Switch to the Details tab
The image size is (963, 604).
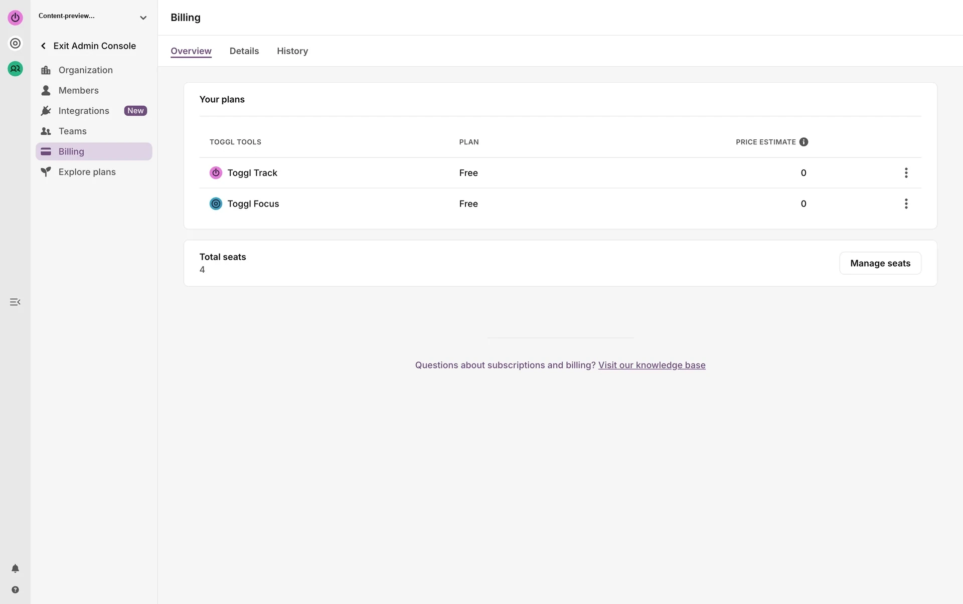(244, 51)
